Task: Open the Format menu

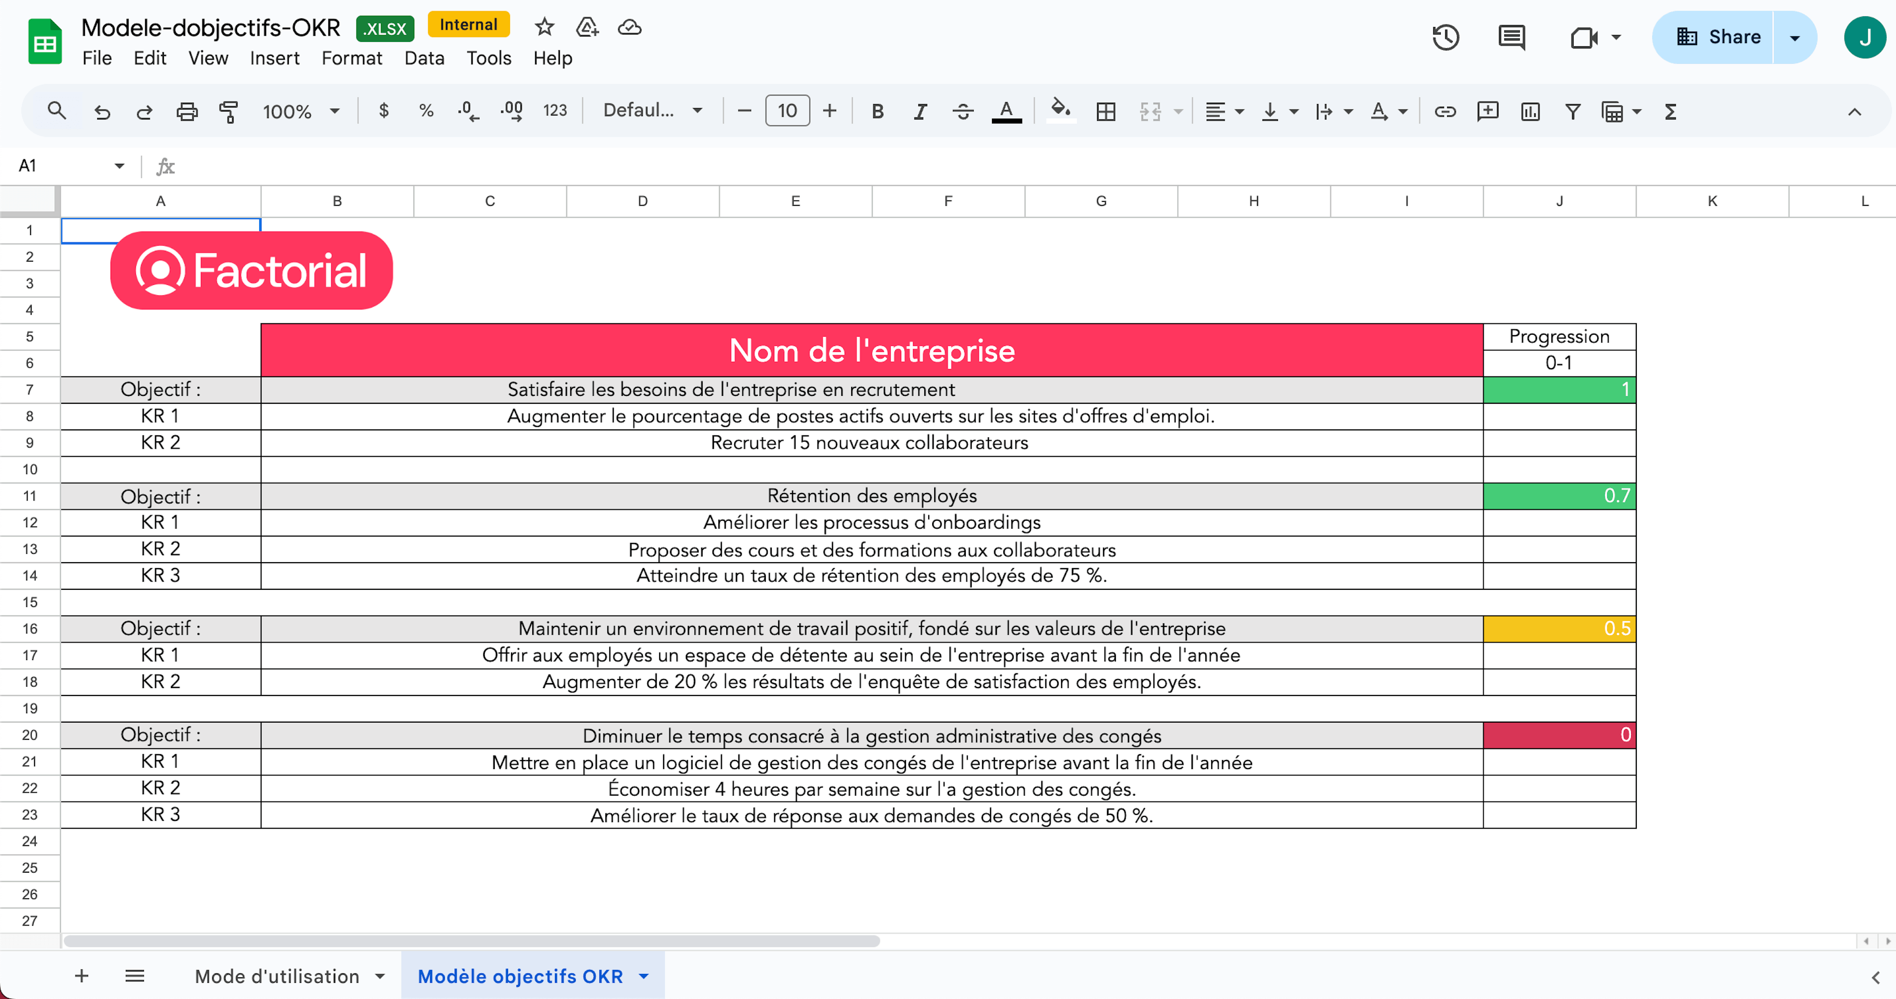Action: pos(351,58)
